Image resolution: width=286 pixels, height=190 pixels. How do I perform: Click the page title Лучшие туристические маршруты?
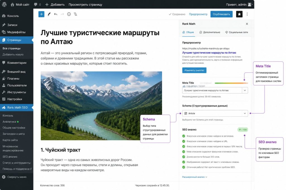[100, 37]
